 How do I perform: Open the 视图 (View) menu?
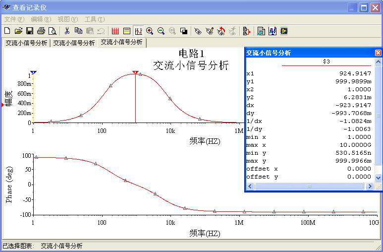(67, 19)
